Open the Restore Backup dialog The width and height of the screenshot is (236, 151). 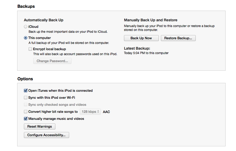[x=178, y=38]
